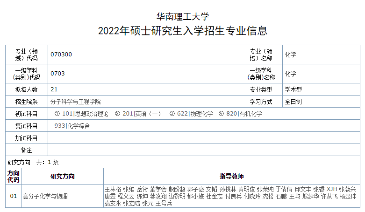Click the 指导教师 column header
The width and height of the screenshot is (365, 212).
click(x=232, y=177)
